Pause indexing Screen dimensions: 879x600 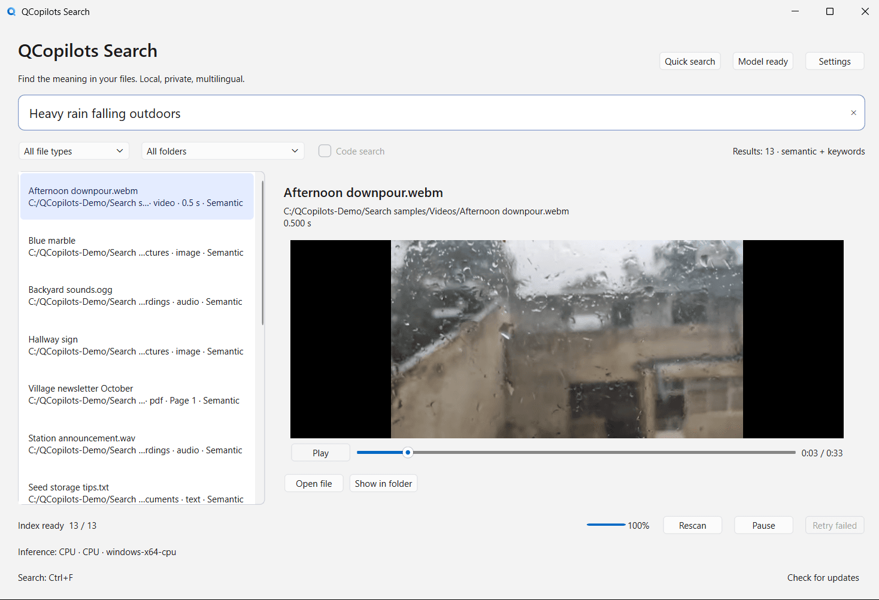pyautogui.click(x=763, y=525)
